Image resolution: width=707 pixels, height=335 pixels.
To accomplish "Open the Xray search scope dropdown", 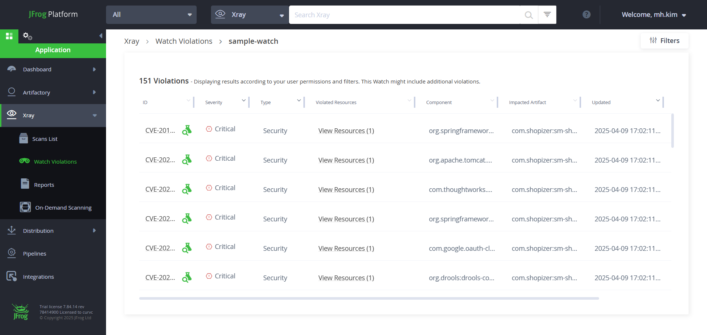I will coord(250,15).
